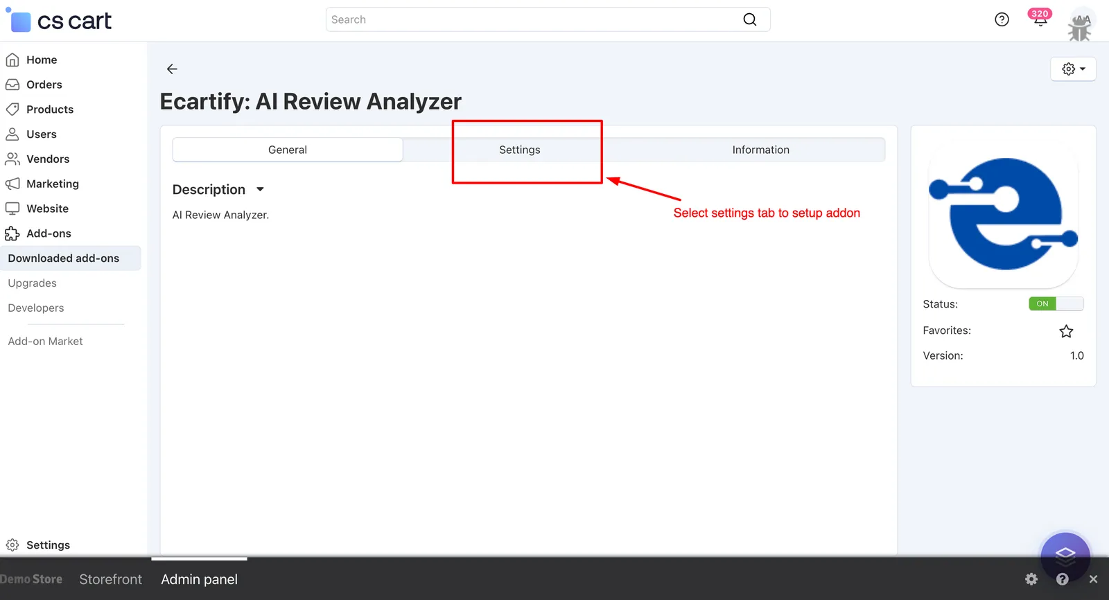Open Website in the sidebar
Viewport: 1109px width, 600px height.
pos(47,209)
